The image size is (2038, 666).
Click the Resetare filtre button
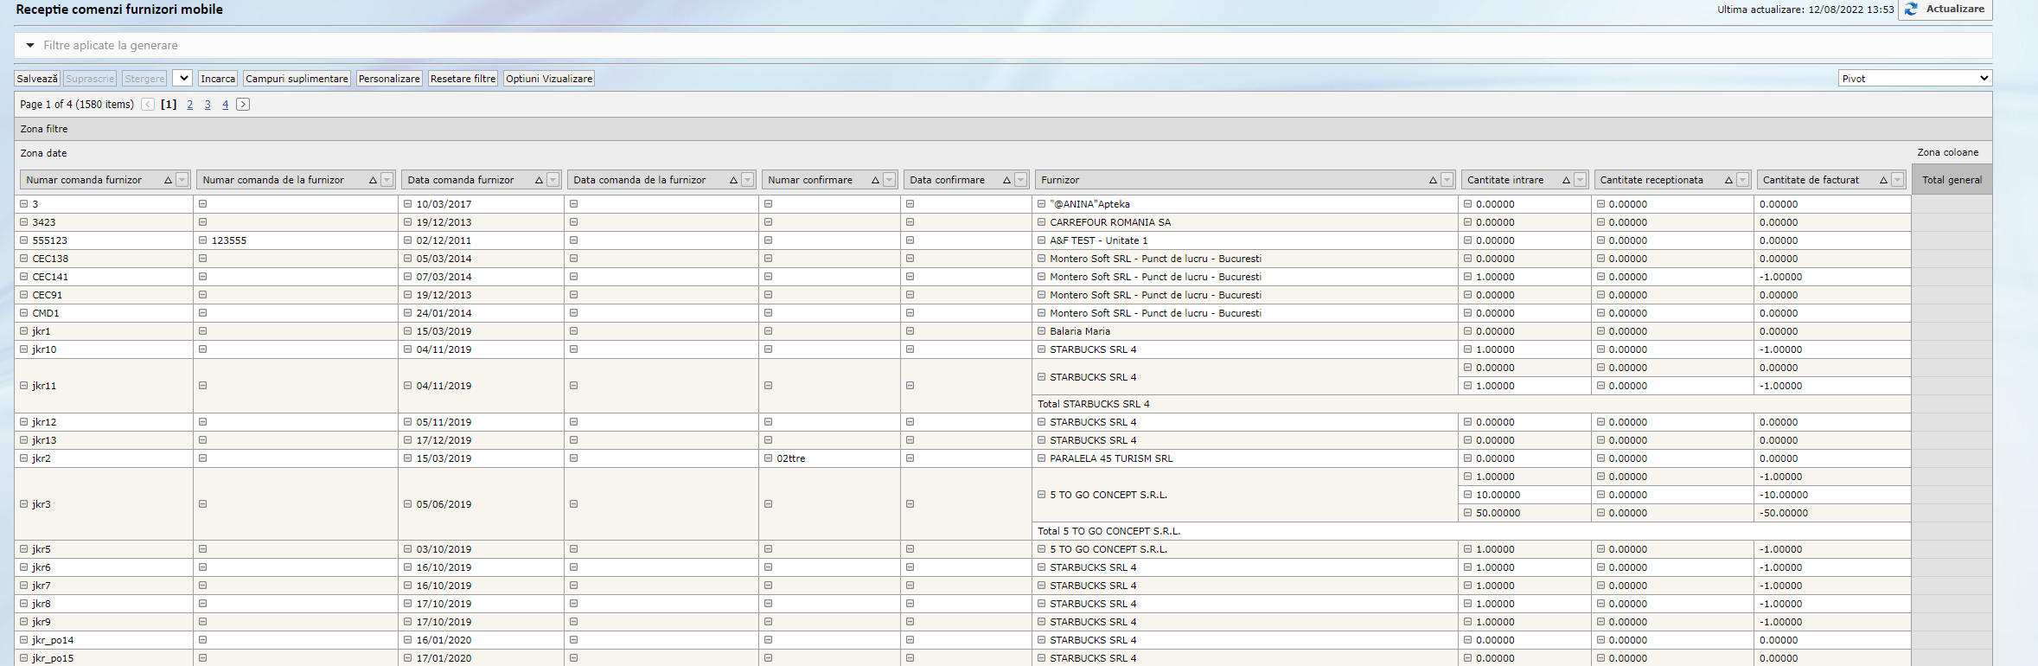[x=463, y=79]
